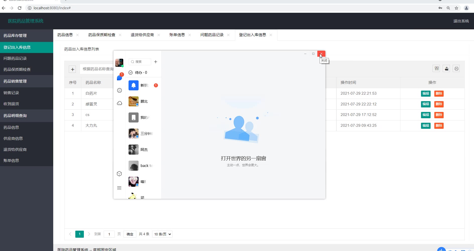Open the 10 条/页 page size dropdown

tap(162, 234)
